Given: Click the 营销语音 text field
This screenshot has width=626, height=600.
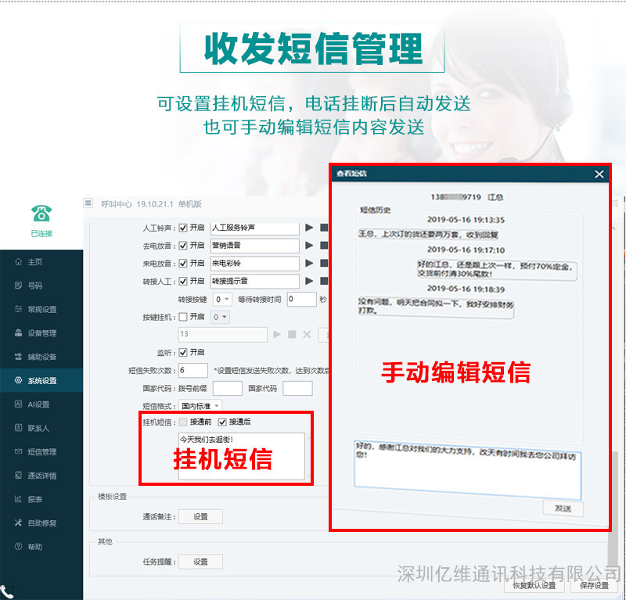Looking at the screenshot, I should click(x=255, y=246).
